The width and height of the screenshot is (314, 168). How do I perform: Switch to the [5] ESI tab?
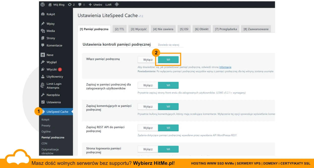click(x=184, y=29)
